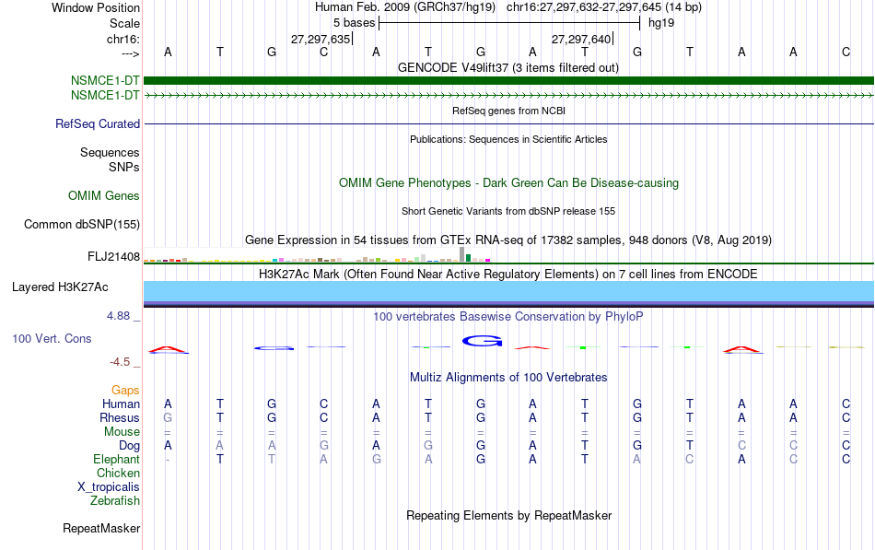Select the Chicken alignment row label
Viewport: 875px width, 550px height.
pos(118,473)
